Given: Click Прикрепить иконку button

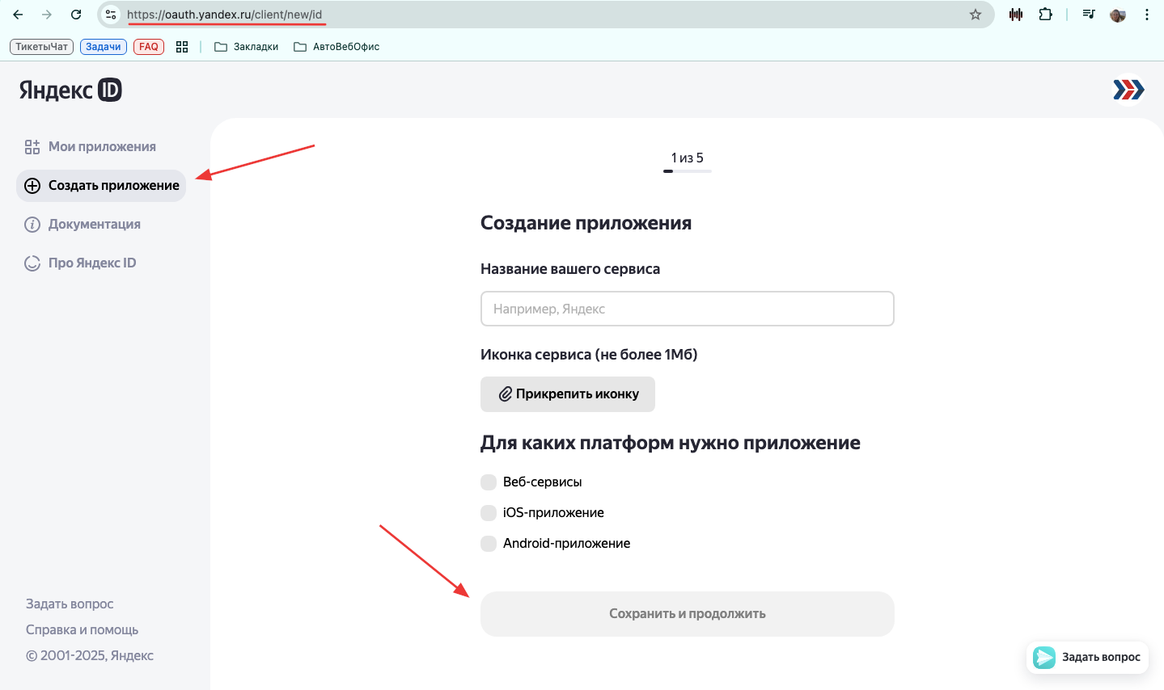Looking at the screenshot, I should (568, 394).
